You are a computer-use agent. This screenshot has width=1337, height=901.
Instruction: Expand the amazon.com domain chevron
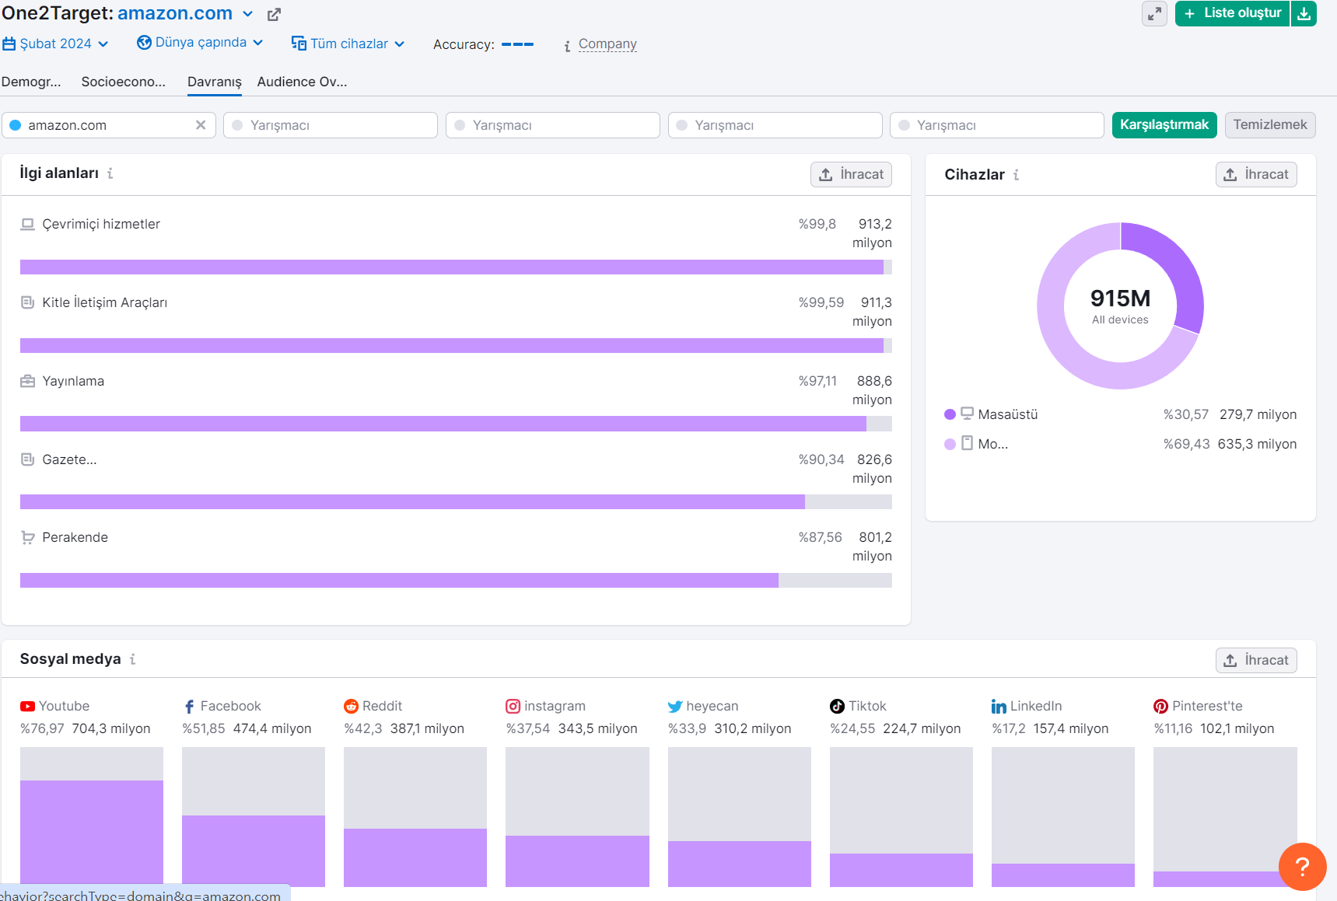(247, 14)
